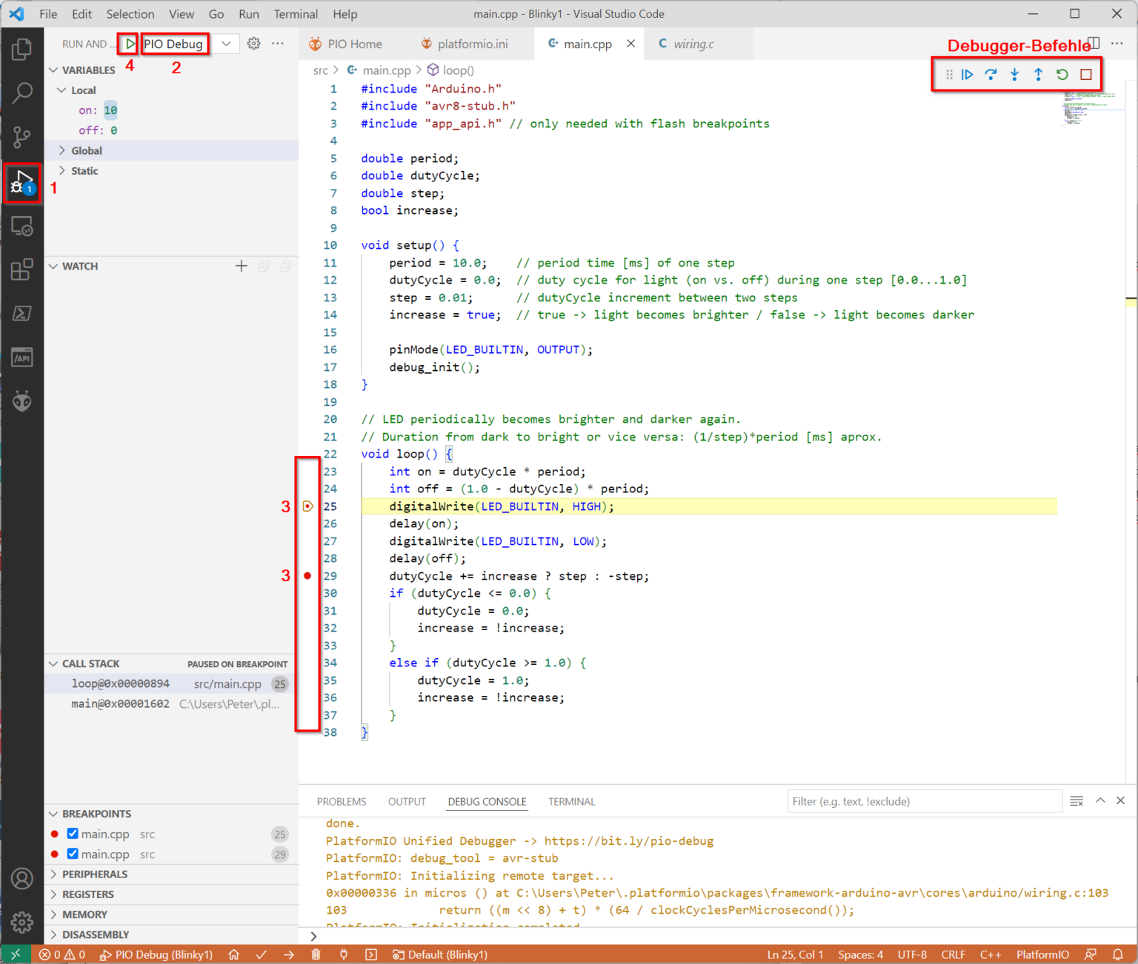The width and height of the screenshot is (1138, 964).
Task: Stop the debug session
Action: pyautogui.click(x=1086, y=74)
